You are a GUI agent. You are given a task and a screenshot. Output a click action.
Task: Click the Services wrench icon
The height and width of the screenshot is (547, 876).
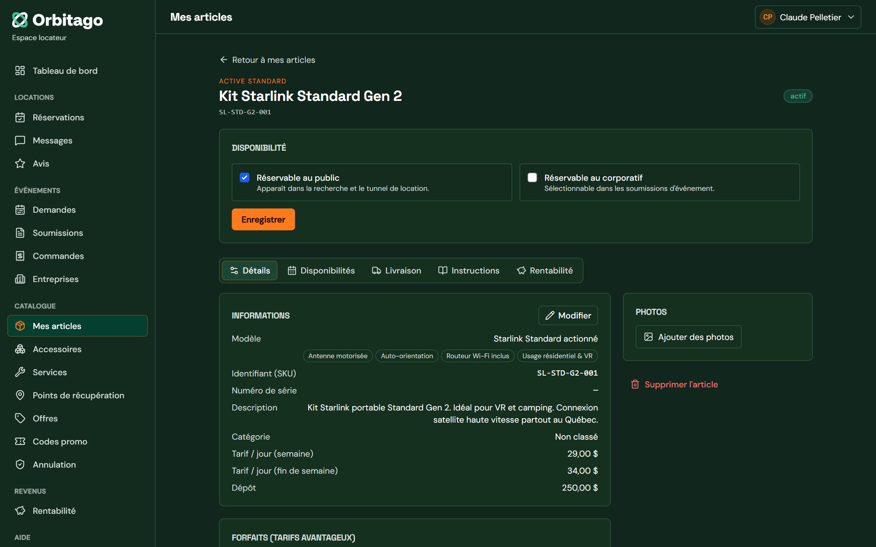[x=20, y=372]
